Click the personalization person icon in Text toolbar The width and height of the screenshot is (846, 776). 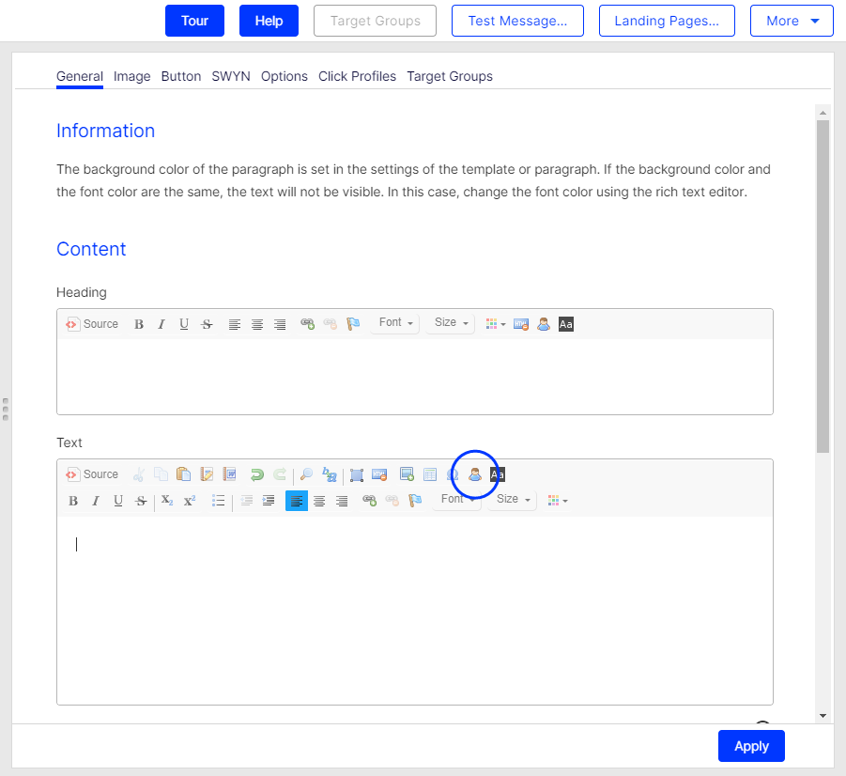[x=475, y=474]
